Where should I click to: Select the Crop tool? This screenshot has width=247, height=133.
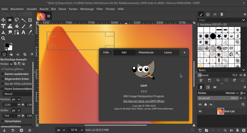pyautogui.click(x=30, y=20)
